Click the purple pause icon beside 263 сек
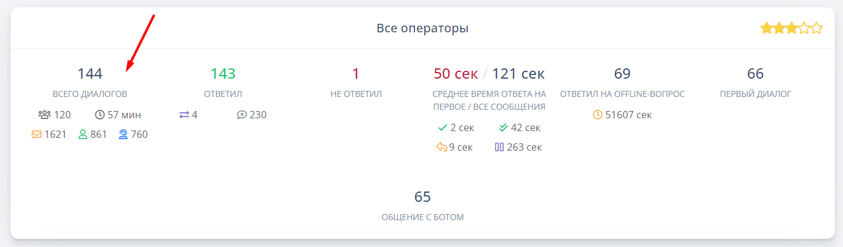Image resolution: width=843 pixels, height=247 pixels. pyautogui.click(x=499, y=147)
